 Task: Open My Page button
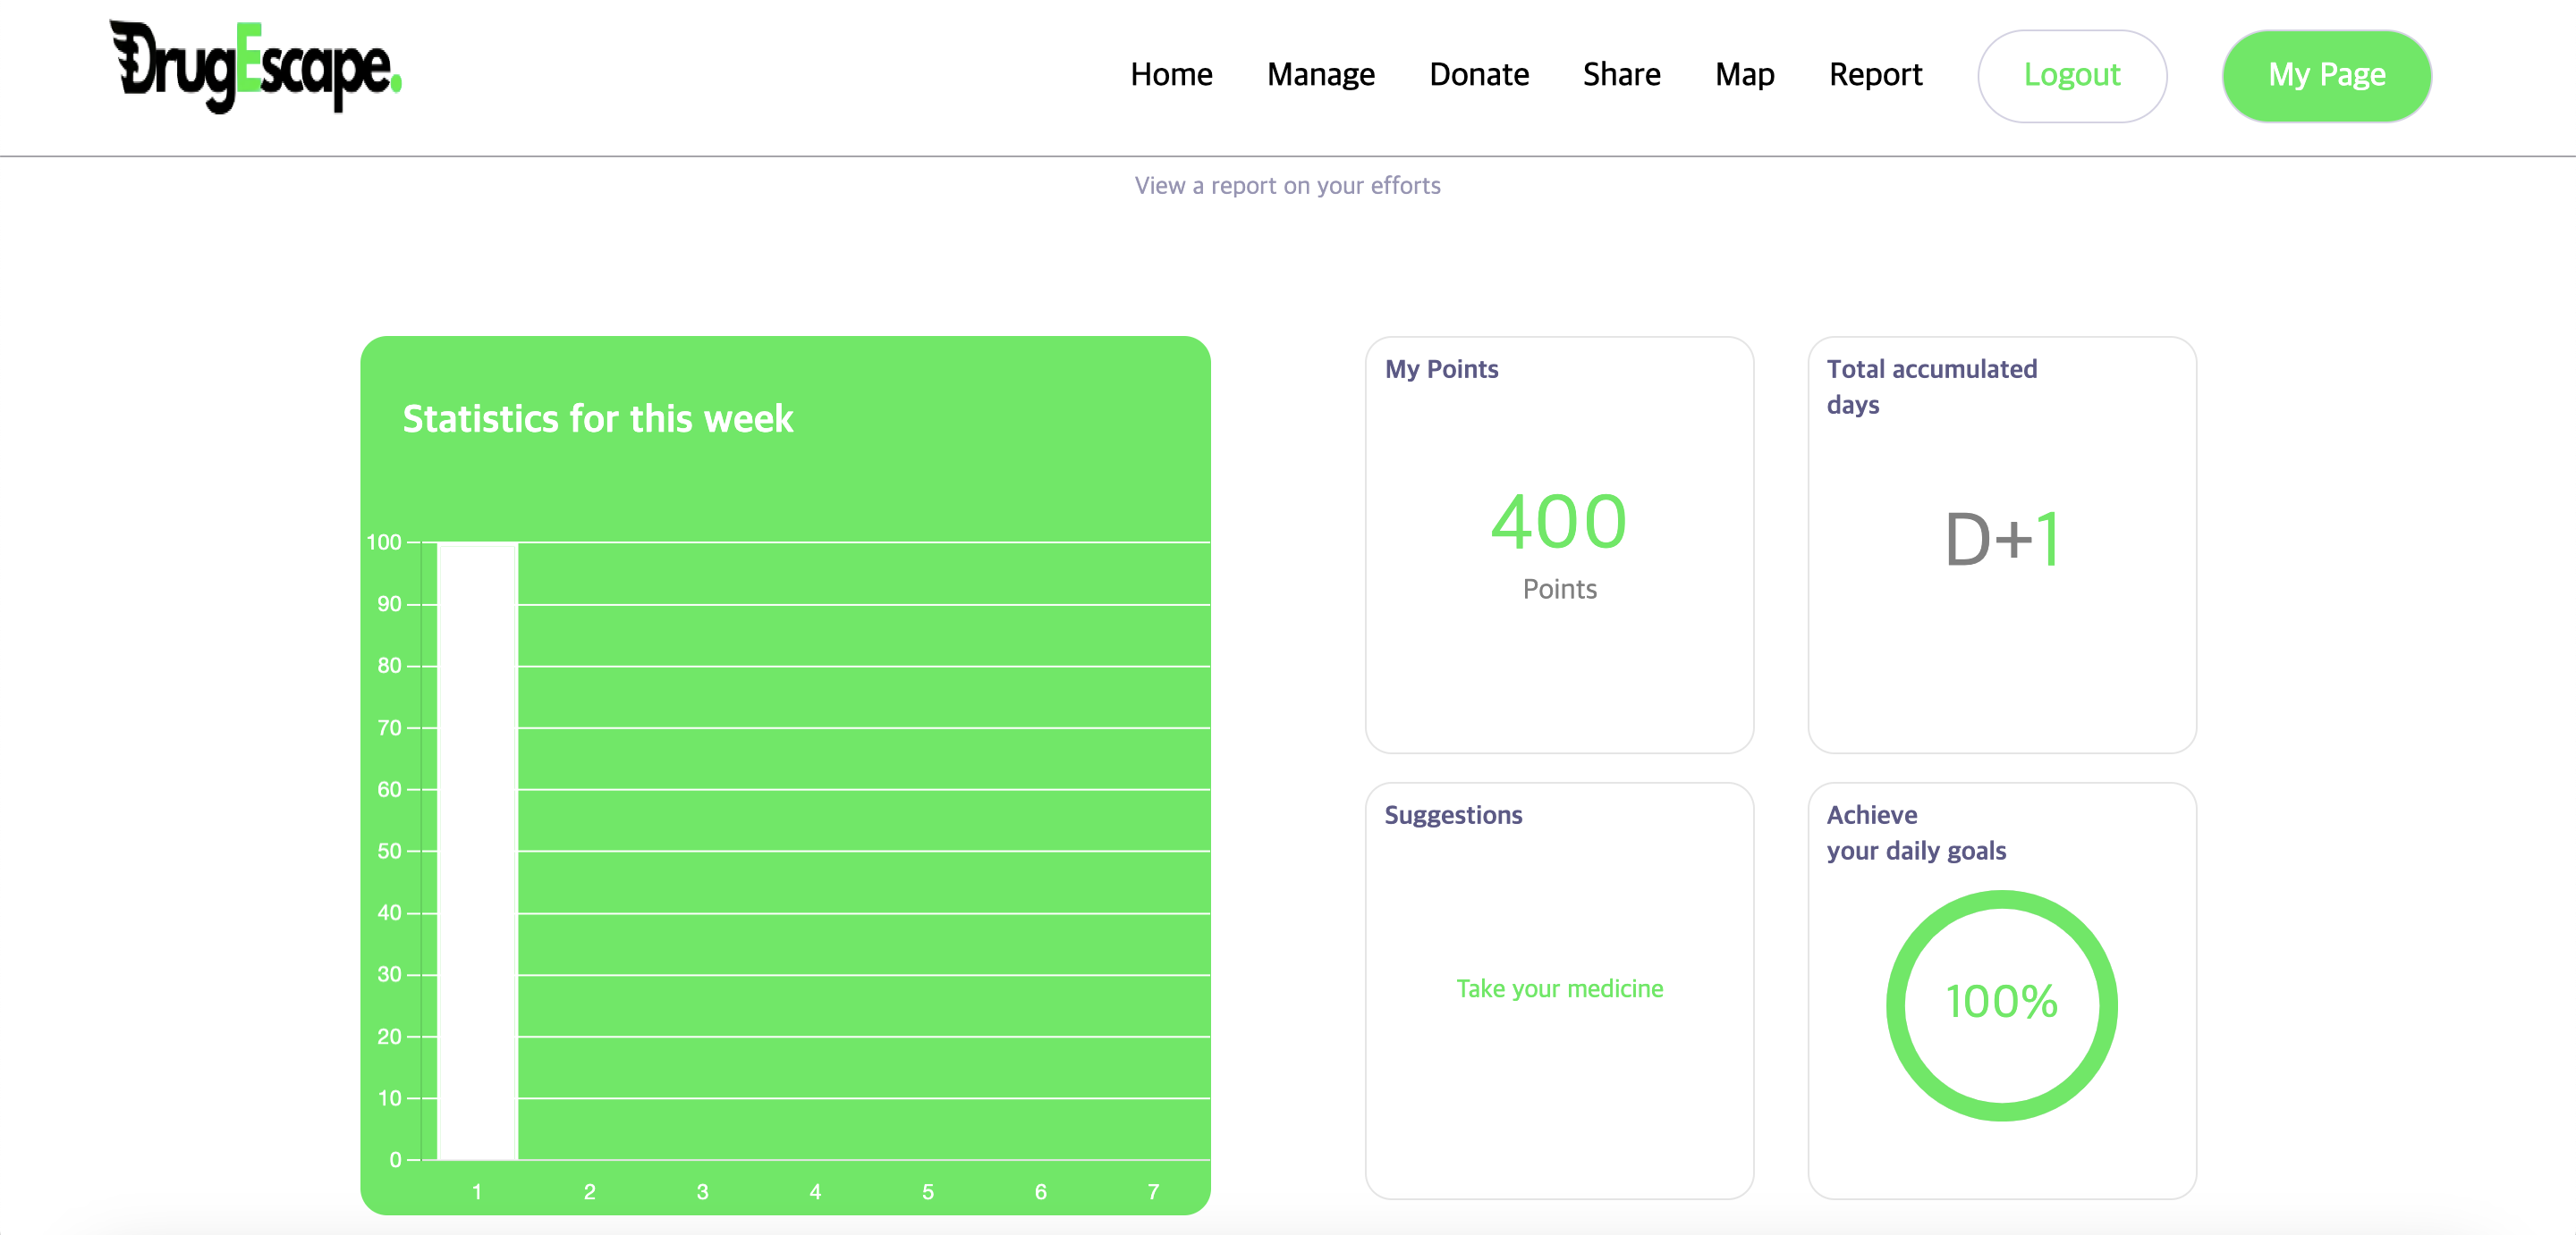click(x=2326, y=76)
